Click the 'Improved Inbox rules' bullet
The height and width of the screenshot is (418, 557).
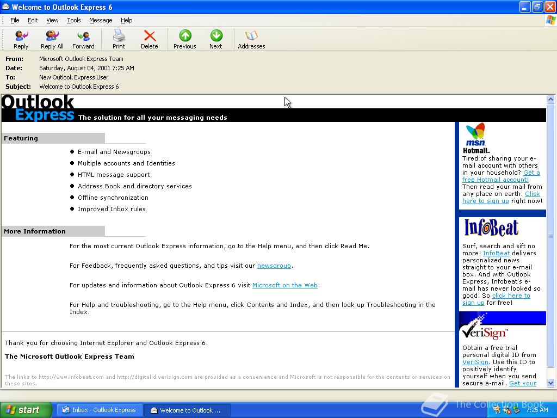(x=112, y=209)
